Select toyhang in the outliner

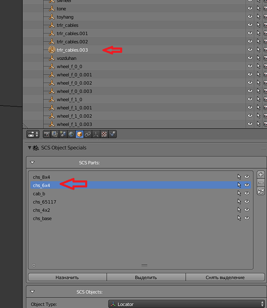(x=65, y=17)
